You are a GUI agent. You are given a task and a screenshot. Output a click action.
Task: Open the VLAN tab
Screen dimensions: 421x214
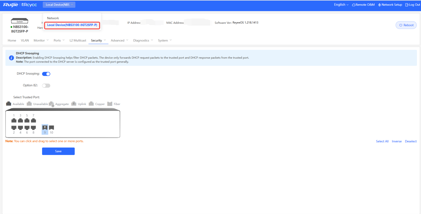pos(25,40)
